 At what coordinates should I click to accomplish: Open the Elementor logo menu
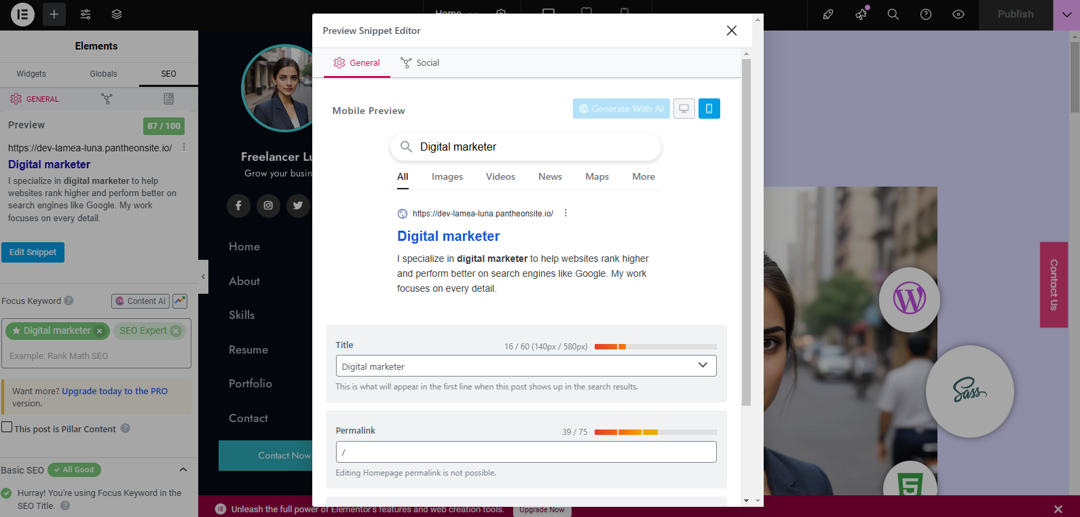tap(22, 14)
